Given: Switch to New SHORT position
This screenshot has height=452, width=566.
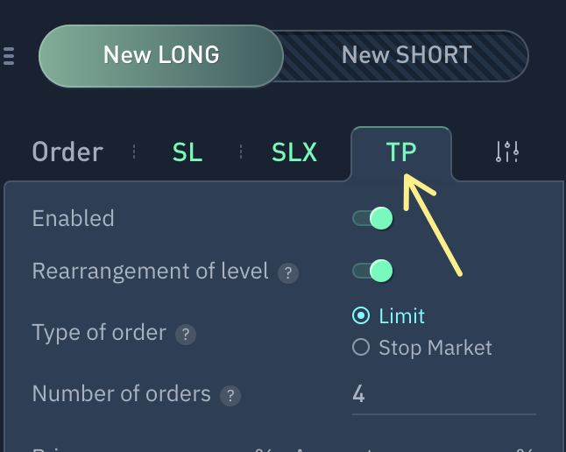Looking at the screenshot, I should [x=407, y=55].
